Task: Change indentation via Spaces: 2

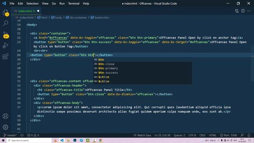Action: pyautogui.click(x=179, y=135)
